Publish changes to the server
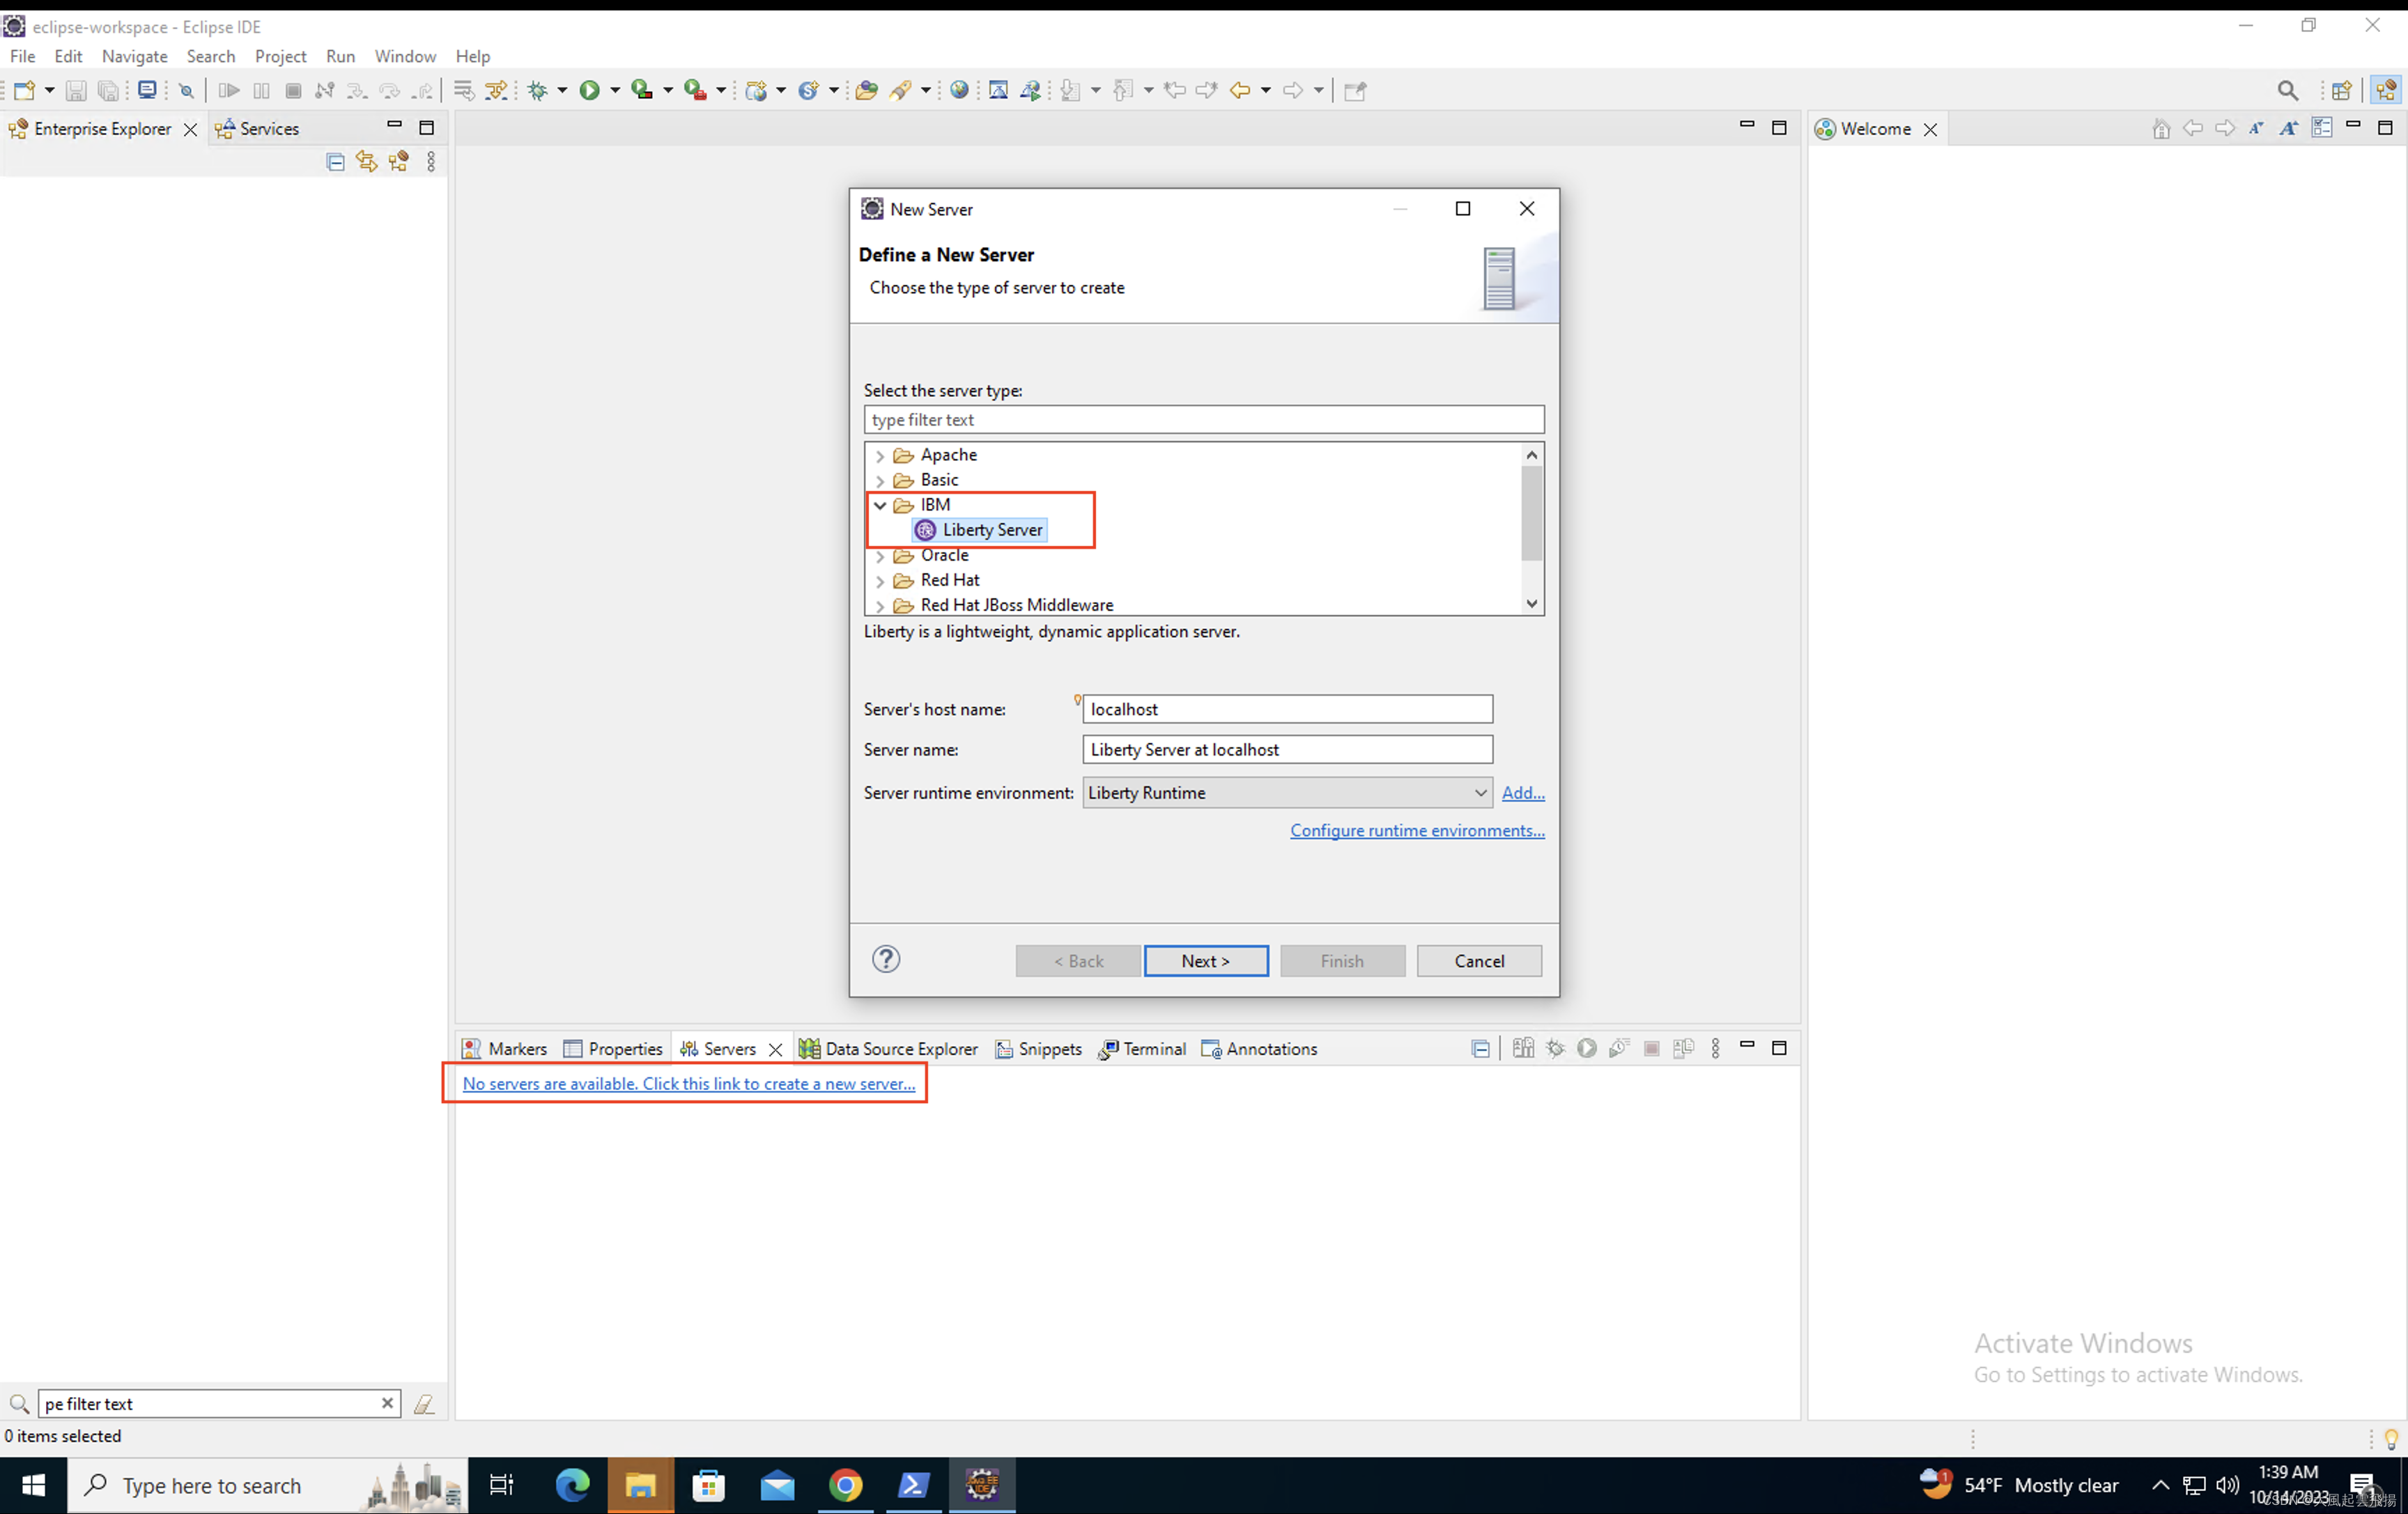This screenshot has width=2408, height=1514. tap(1684, 1048)
